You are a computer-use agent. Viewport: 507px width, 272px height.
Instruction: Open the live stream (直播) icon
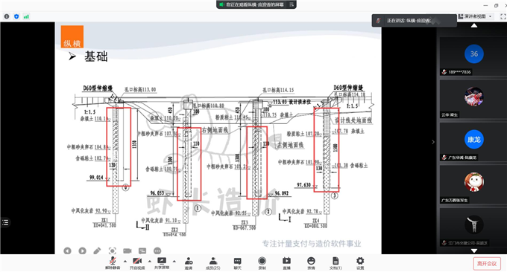[286, 263]
